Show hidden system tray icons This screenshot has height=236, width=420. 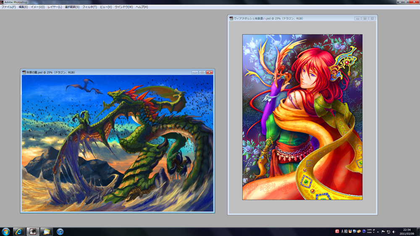[378, 232]
